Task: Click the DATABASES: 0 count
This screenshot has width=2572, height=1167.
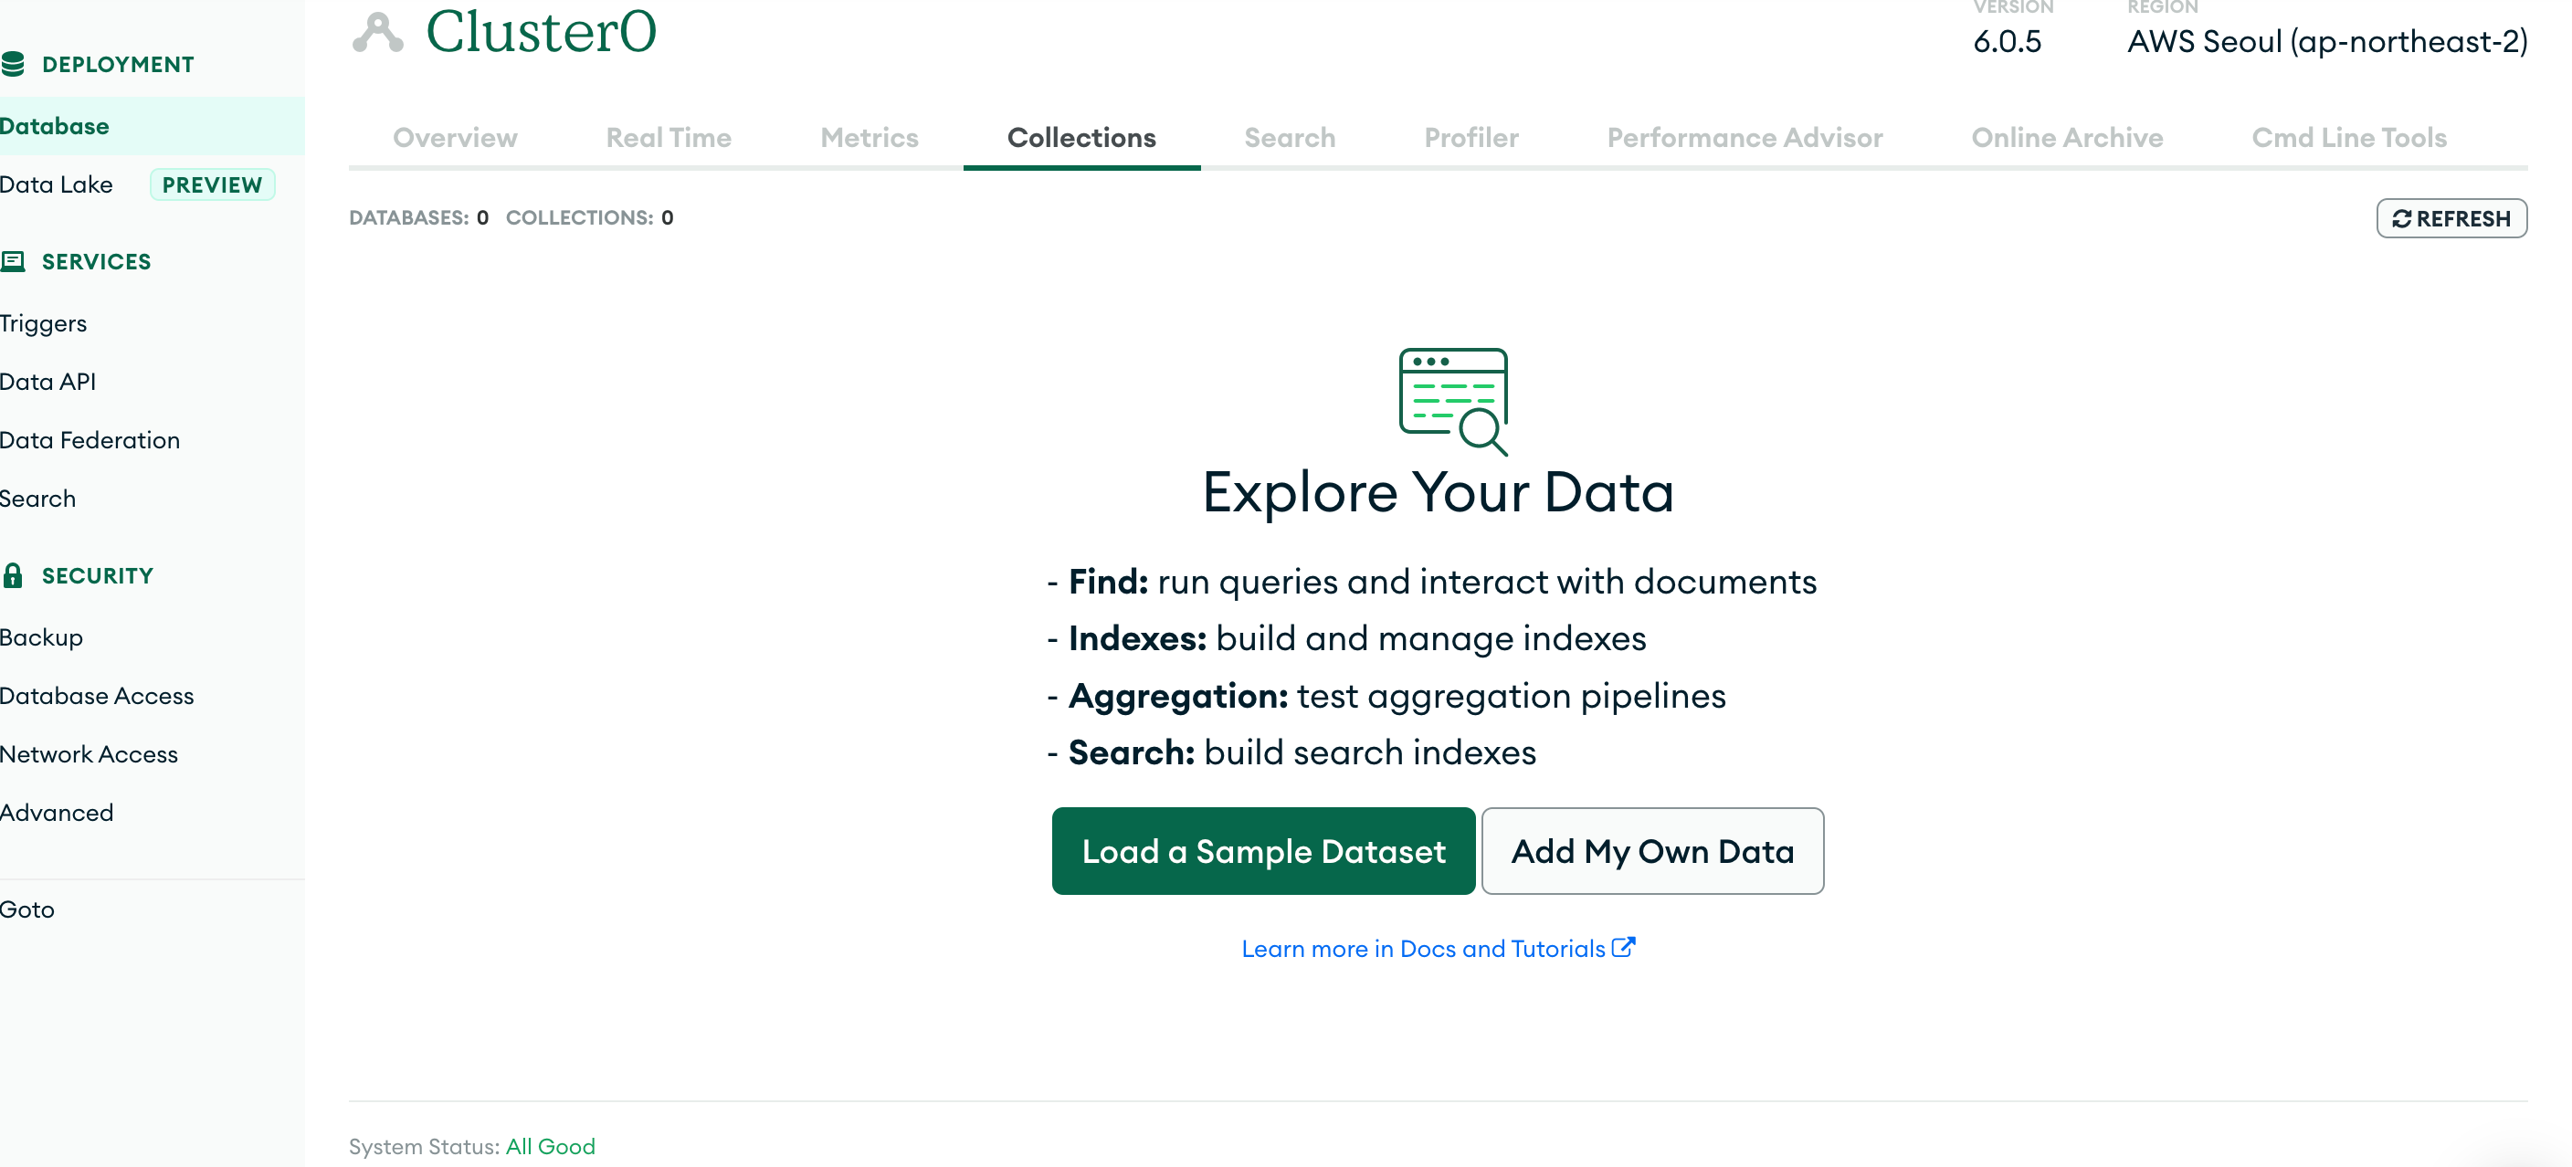Action: coord(418,217)
